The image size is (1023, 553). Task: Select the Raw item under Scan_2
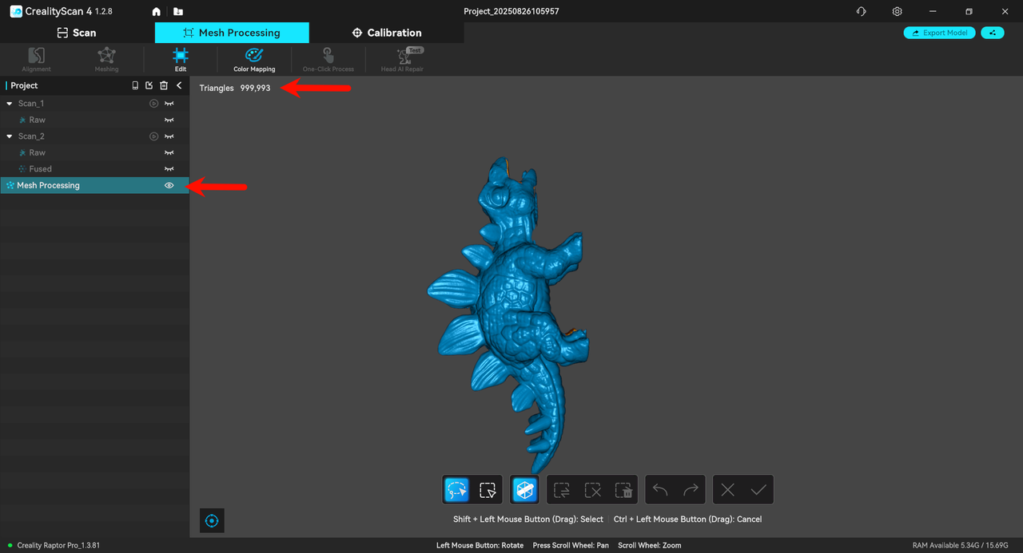(38, 152)
